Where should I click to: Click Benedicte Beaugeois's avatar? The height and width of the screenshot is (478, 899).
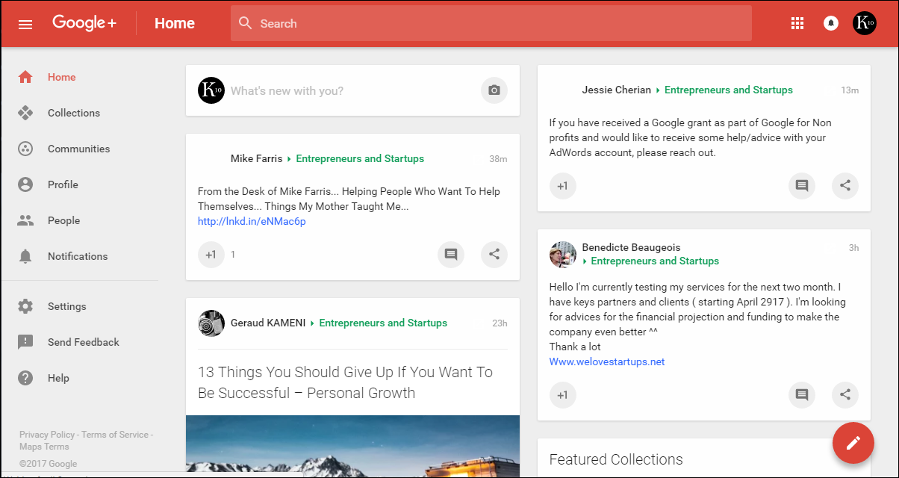563,254
